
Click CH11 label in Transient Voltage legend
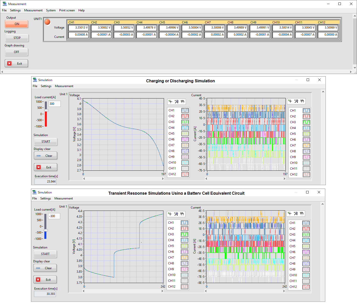pyautogui.click(x=172, y=281)
